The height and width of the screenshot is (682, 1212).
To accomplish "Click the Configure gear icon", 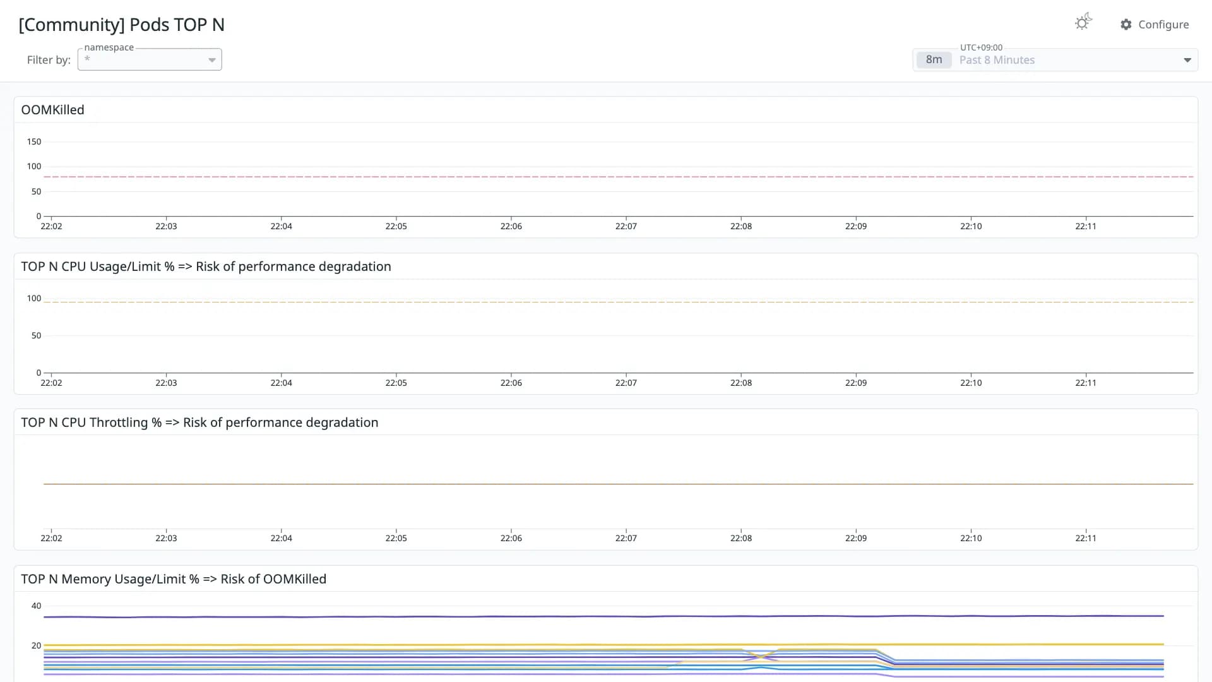I will (1126, 24).
